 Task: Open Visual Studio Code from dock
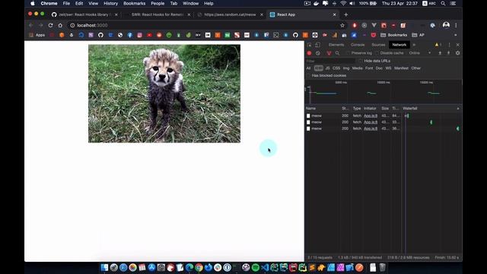(265, 267)
